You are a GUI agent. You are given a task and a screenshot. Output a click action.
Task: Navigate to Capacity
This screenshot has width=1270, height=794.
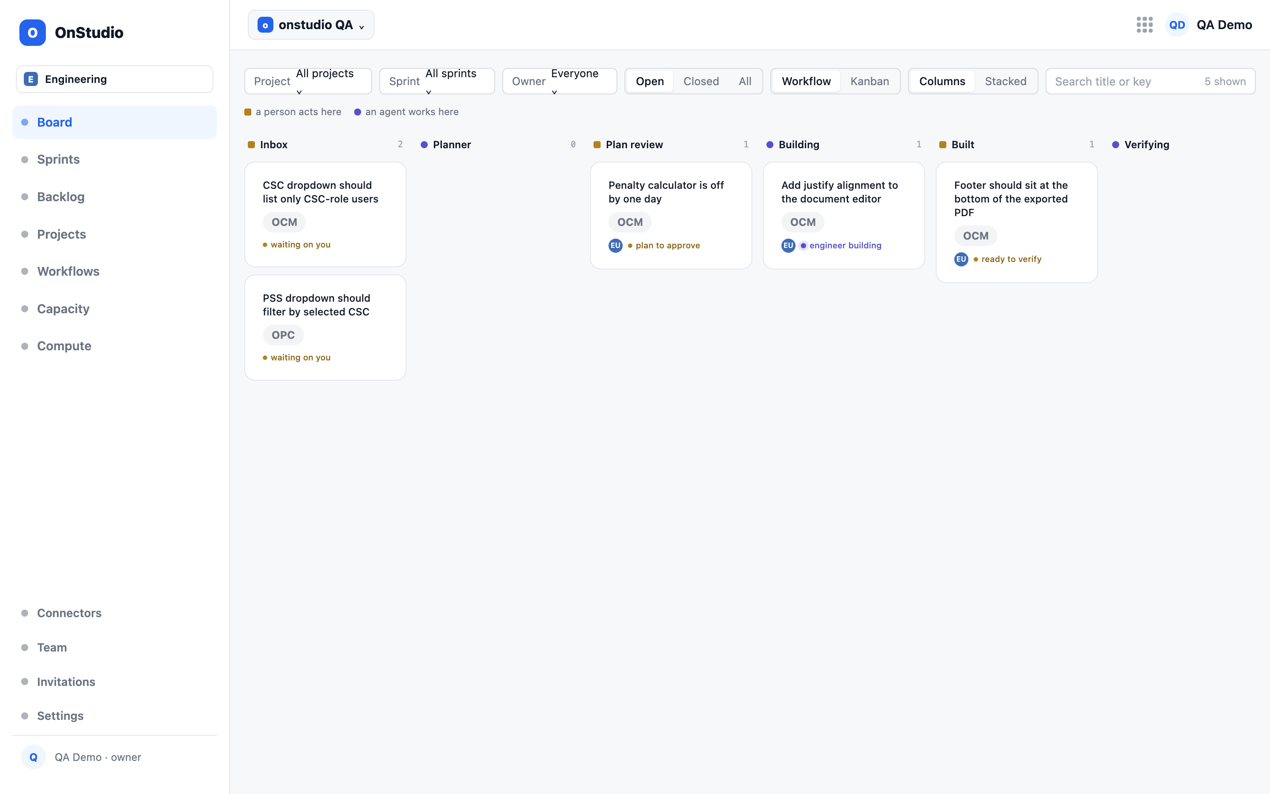click(x=114, y=309)
